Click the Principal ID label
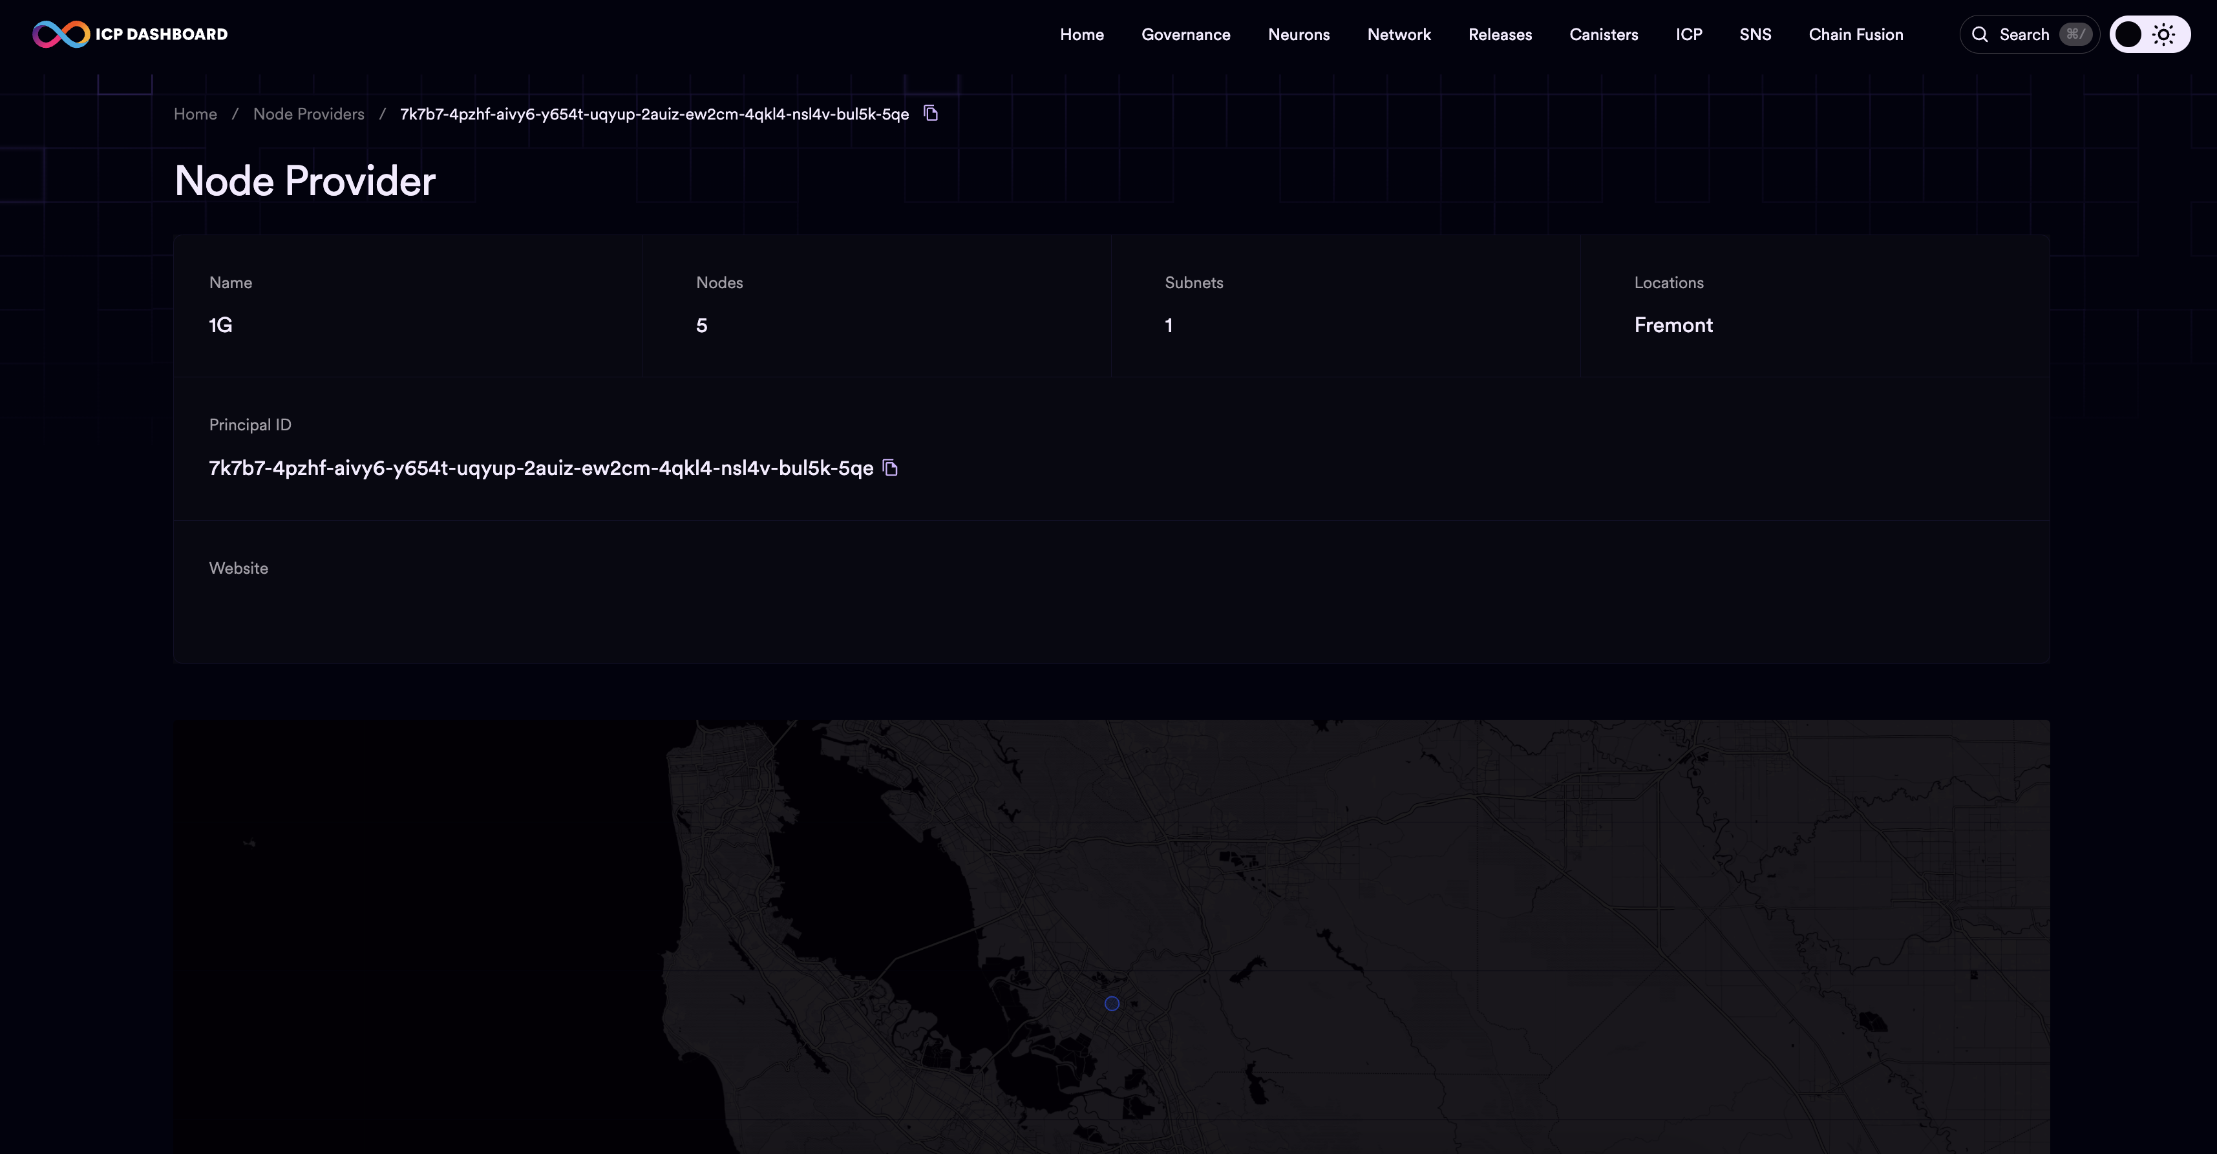2217x1154 pixels. pos(250,425)
